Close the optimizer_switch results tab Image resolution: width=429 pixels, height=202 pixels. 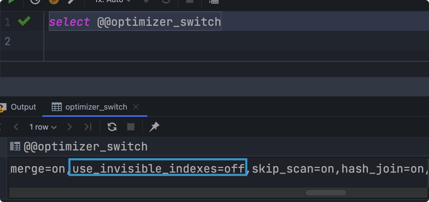136,107
